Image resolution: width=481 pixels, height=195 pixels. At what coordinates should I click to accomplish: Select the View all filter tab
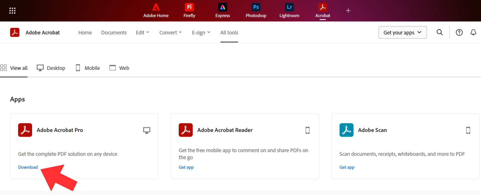[x=14, y=68]
